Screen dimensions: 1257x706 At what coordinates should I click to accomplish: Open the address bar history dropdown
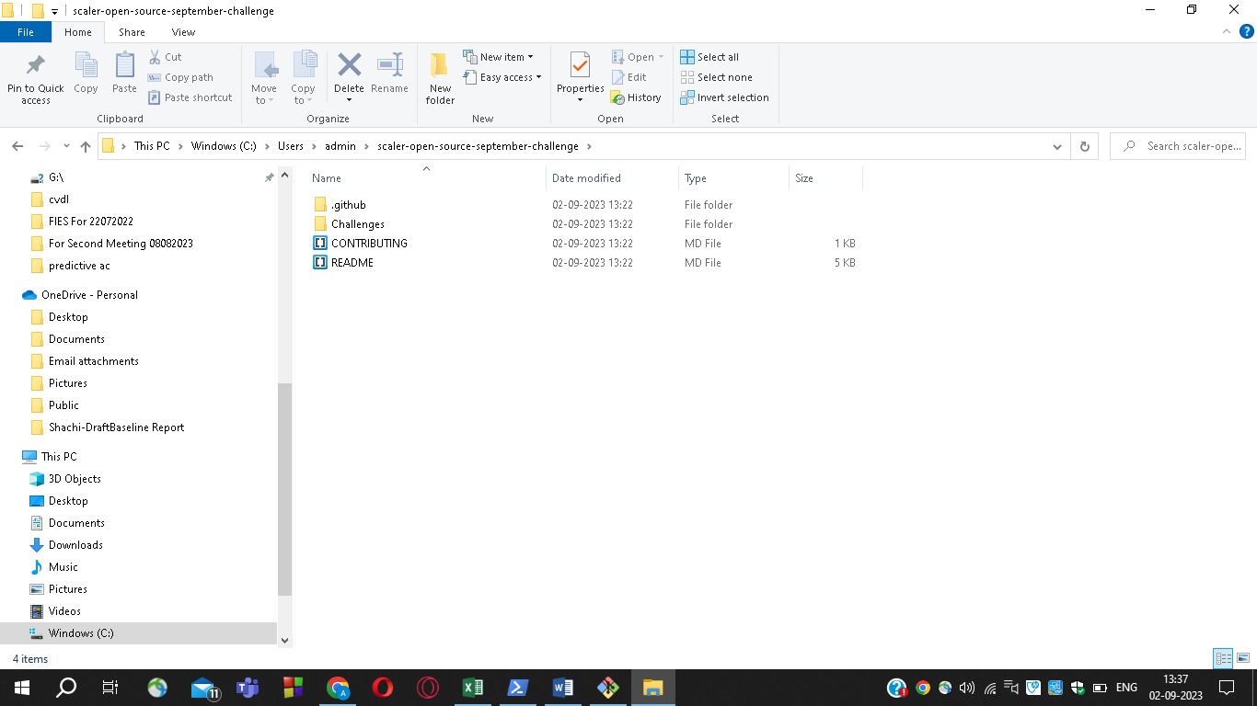click(x=1056, y=146)
